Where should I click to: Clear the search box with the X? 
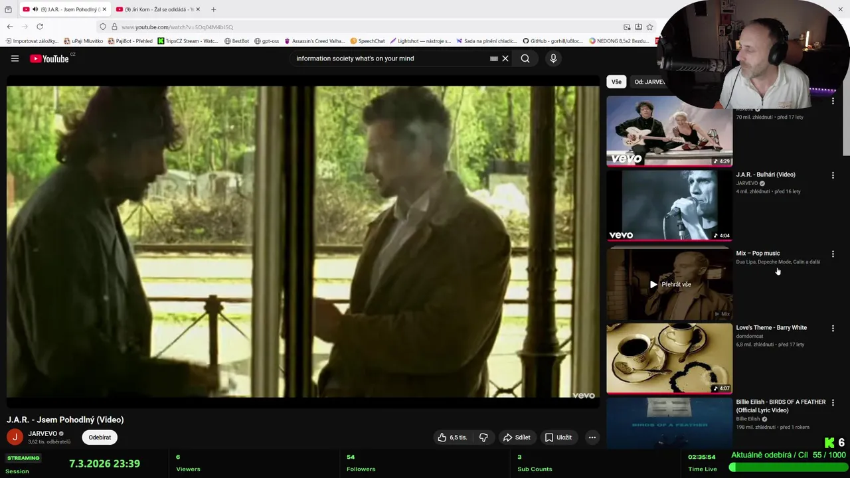(505, 58)
